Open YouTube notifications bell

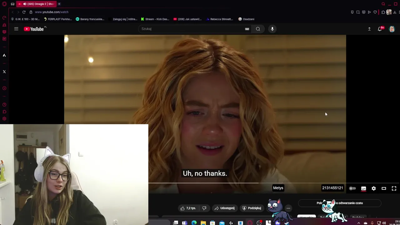point(380,29)
